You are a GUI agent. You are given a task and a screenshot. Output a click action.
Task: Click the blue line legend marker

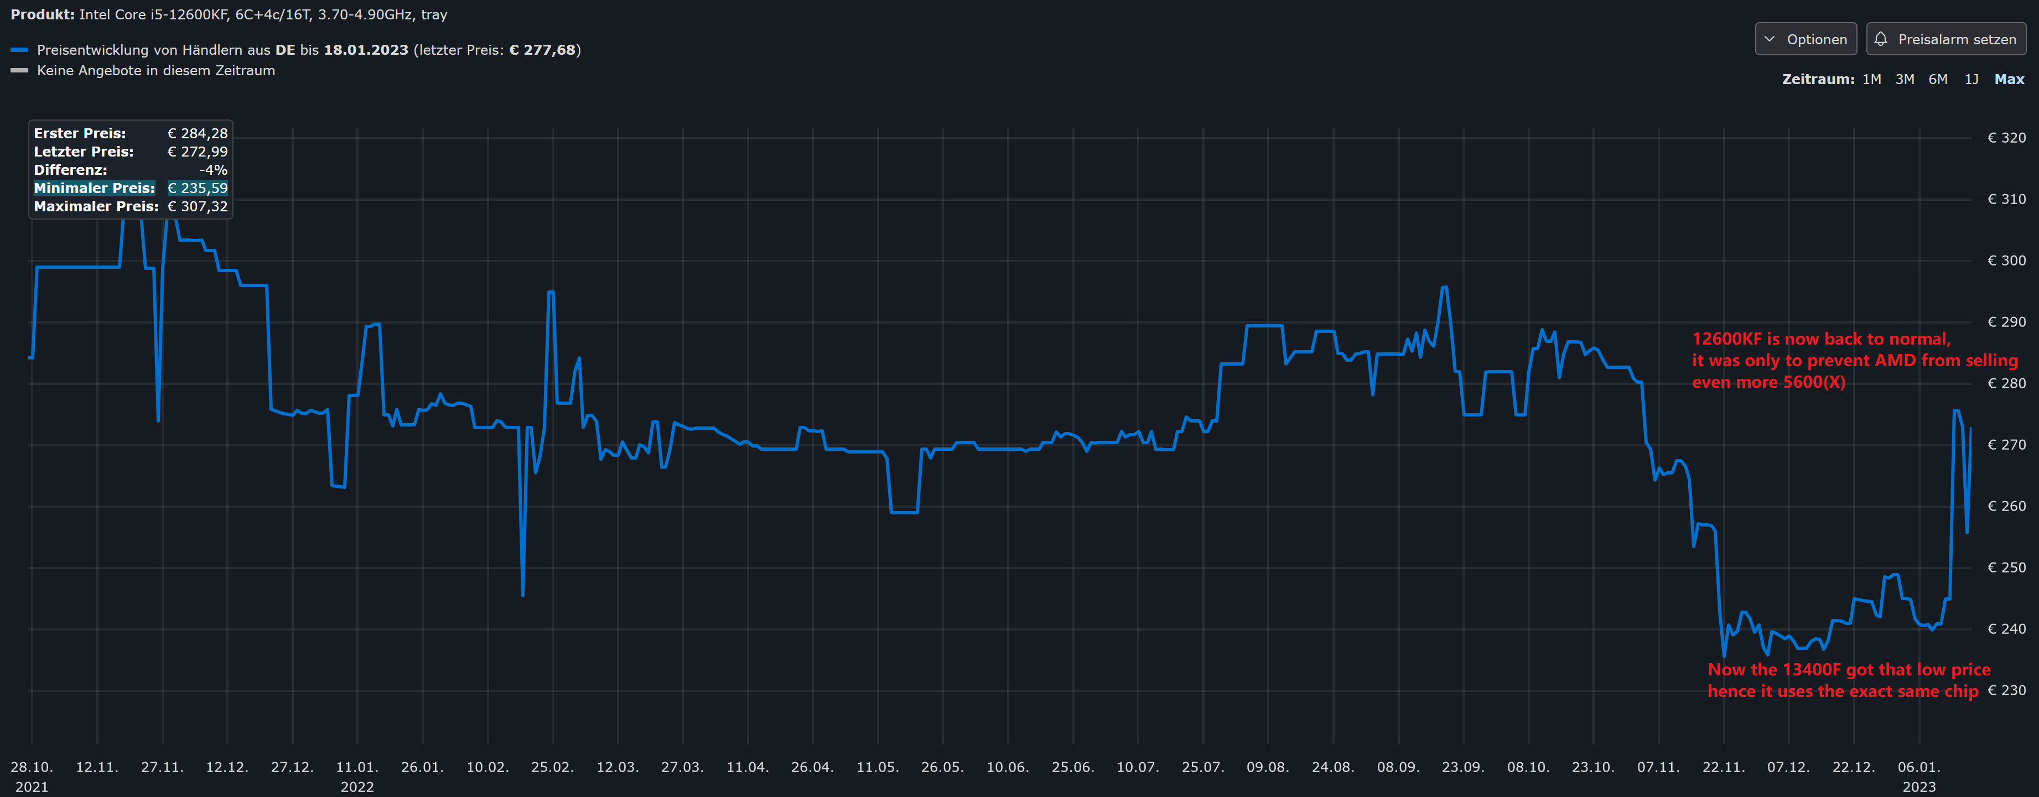(x=20, y=50)
